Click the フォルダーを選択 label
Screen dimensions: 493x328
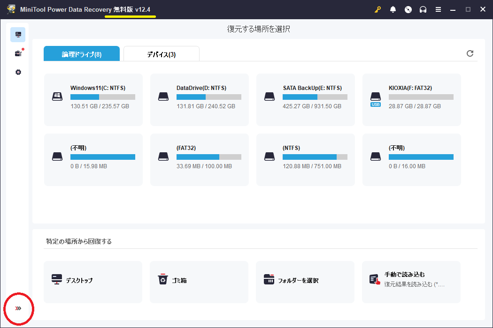(298, 280)
